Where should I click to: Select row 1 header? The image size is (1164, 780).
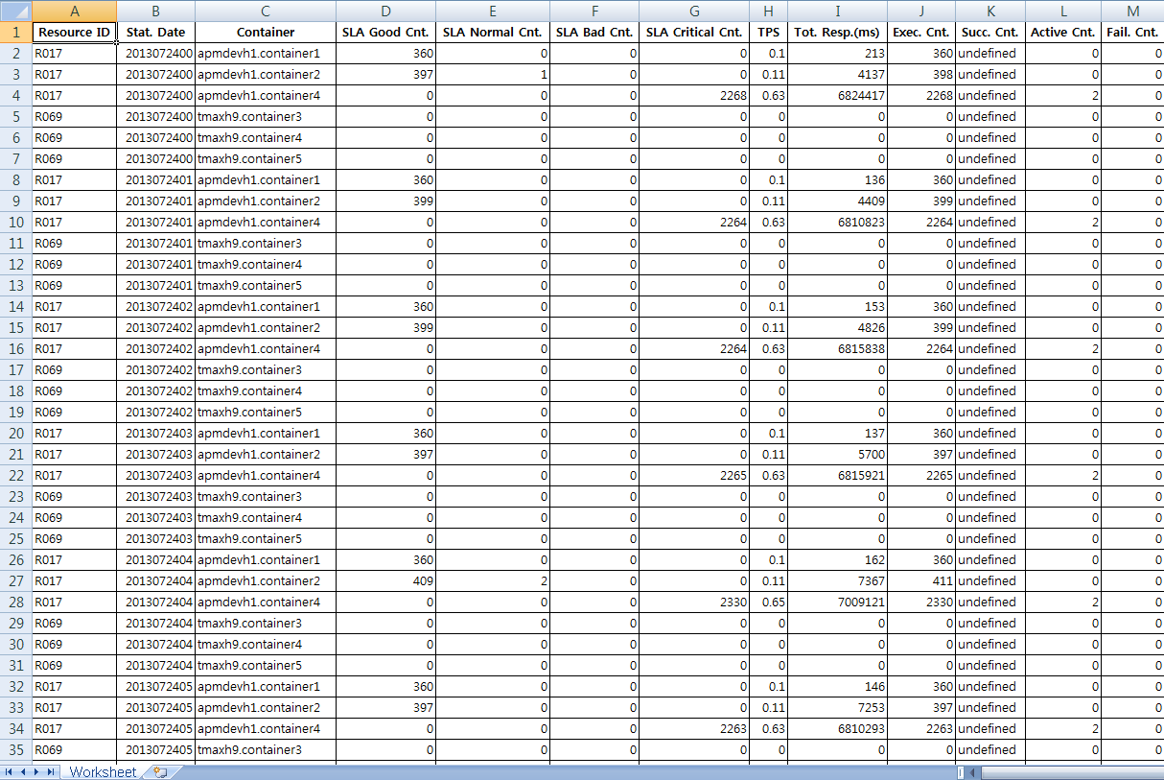coord(15,32)
